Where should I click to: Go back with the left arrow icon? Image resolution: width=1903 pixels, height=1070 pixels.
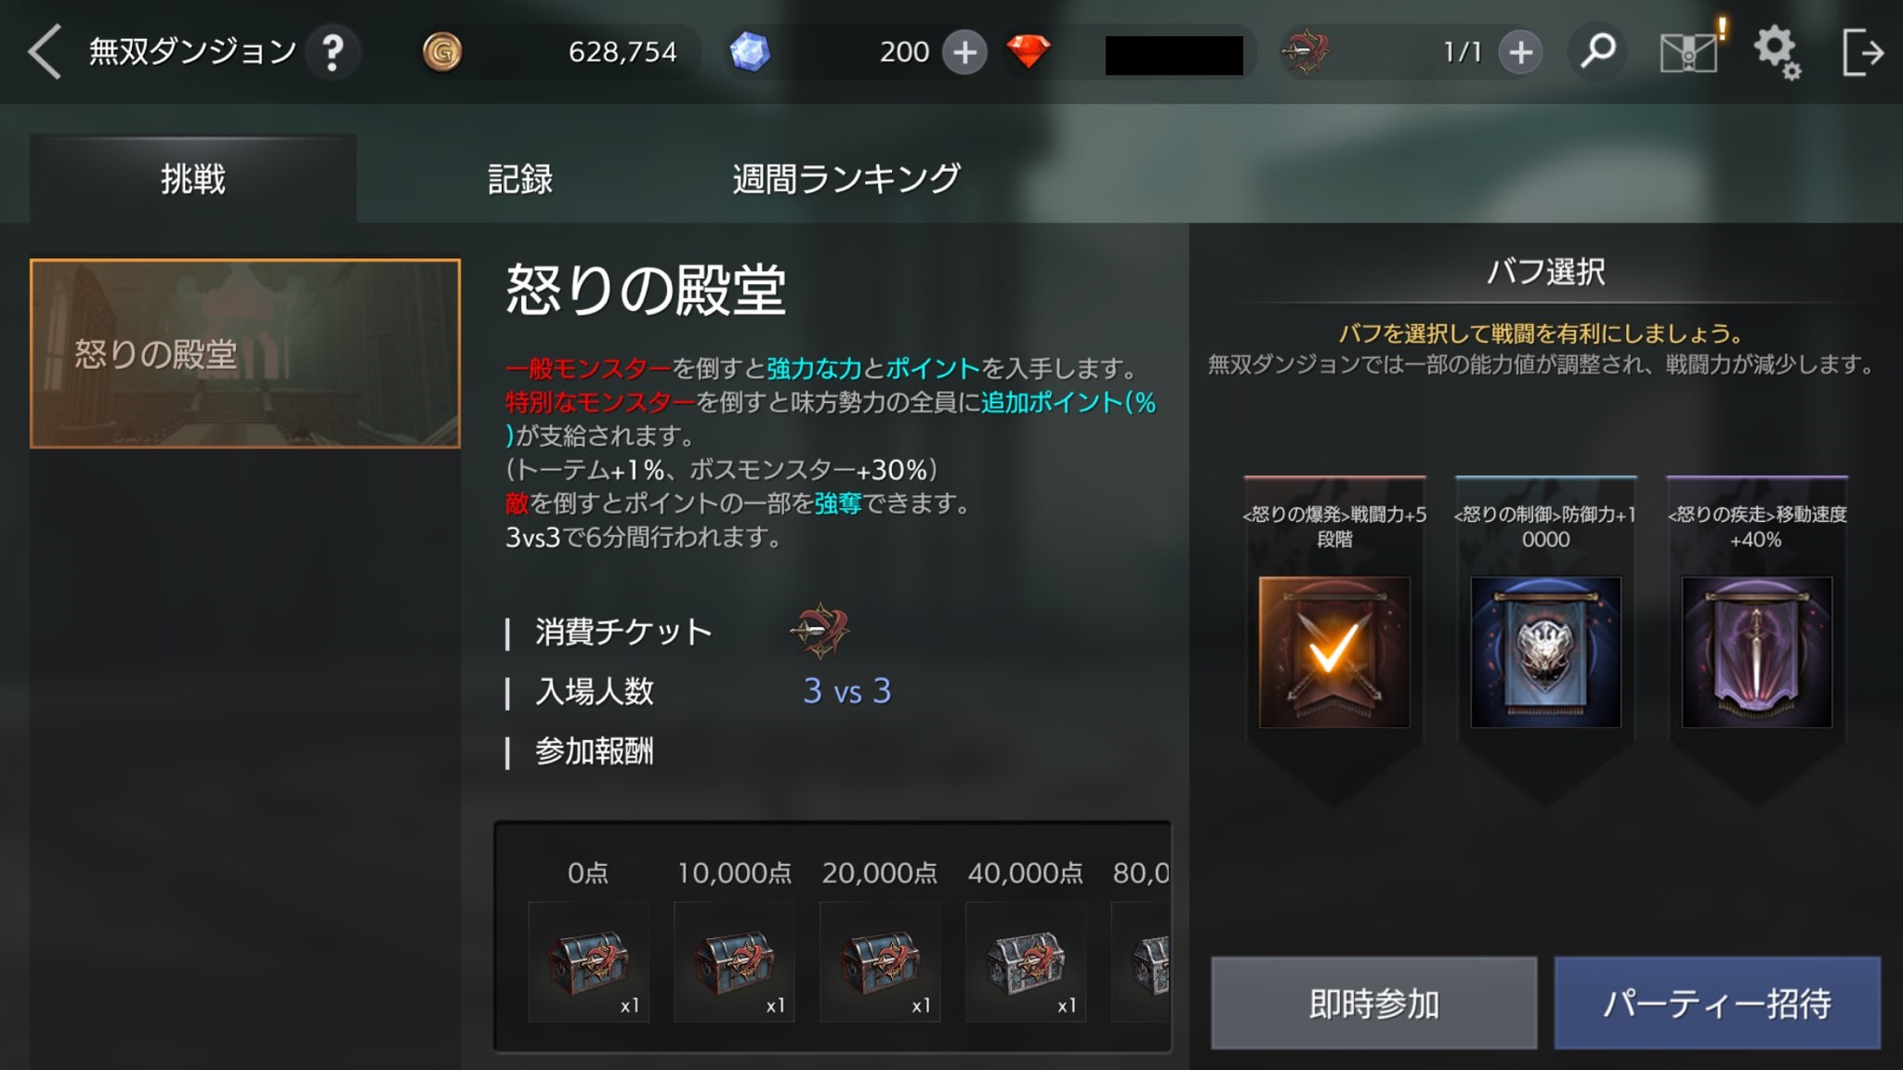[x=44, y=51]
